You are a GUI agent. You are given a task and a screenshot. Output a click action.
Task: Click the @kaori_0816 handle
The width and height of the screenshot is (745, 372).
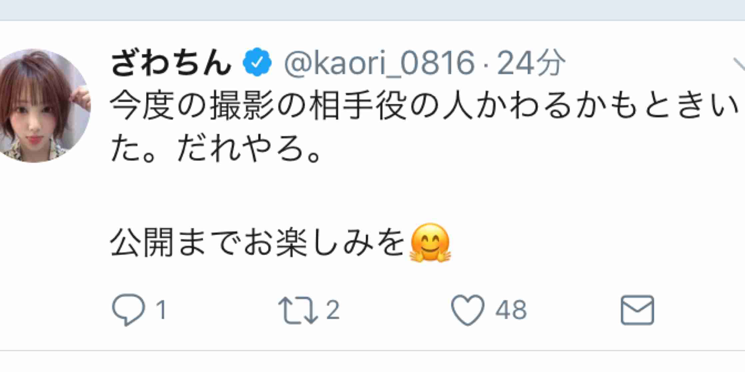coord(379,63)
